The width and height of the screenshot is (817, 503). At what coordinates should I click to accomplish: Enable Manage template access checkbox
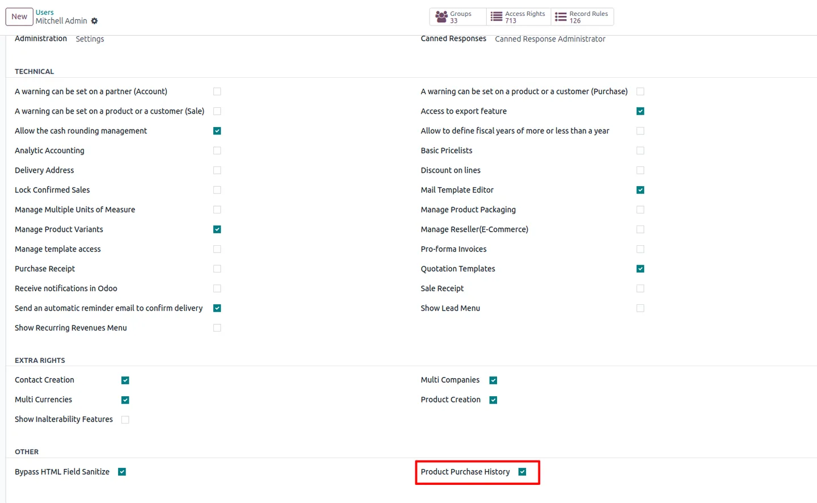tap(217, 249)
